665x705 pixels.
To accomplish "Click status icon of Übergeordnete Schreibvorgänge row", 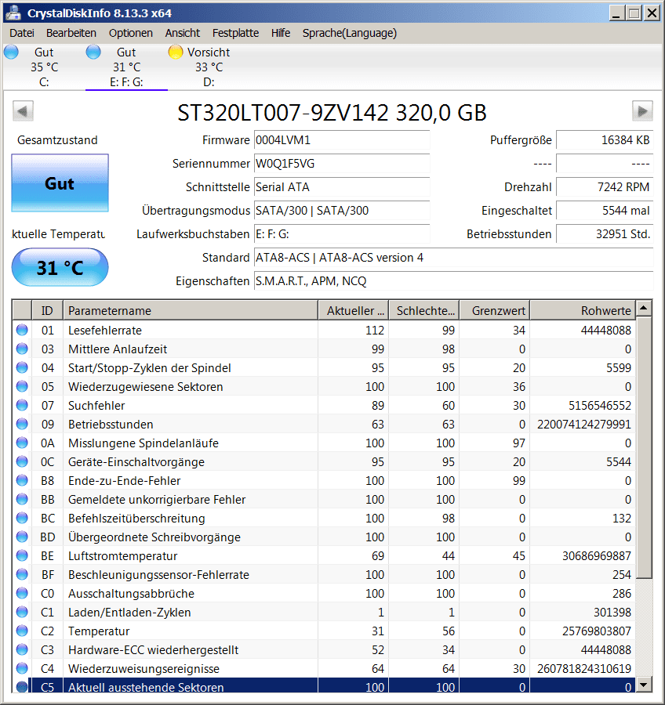I will pos(22,537).
